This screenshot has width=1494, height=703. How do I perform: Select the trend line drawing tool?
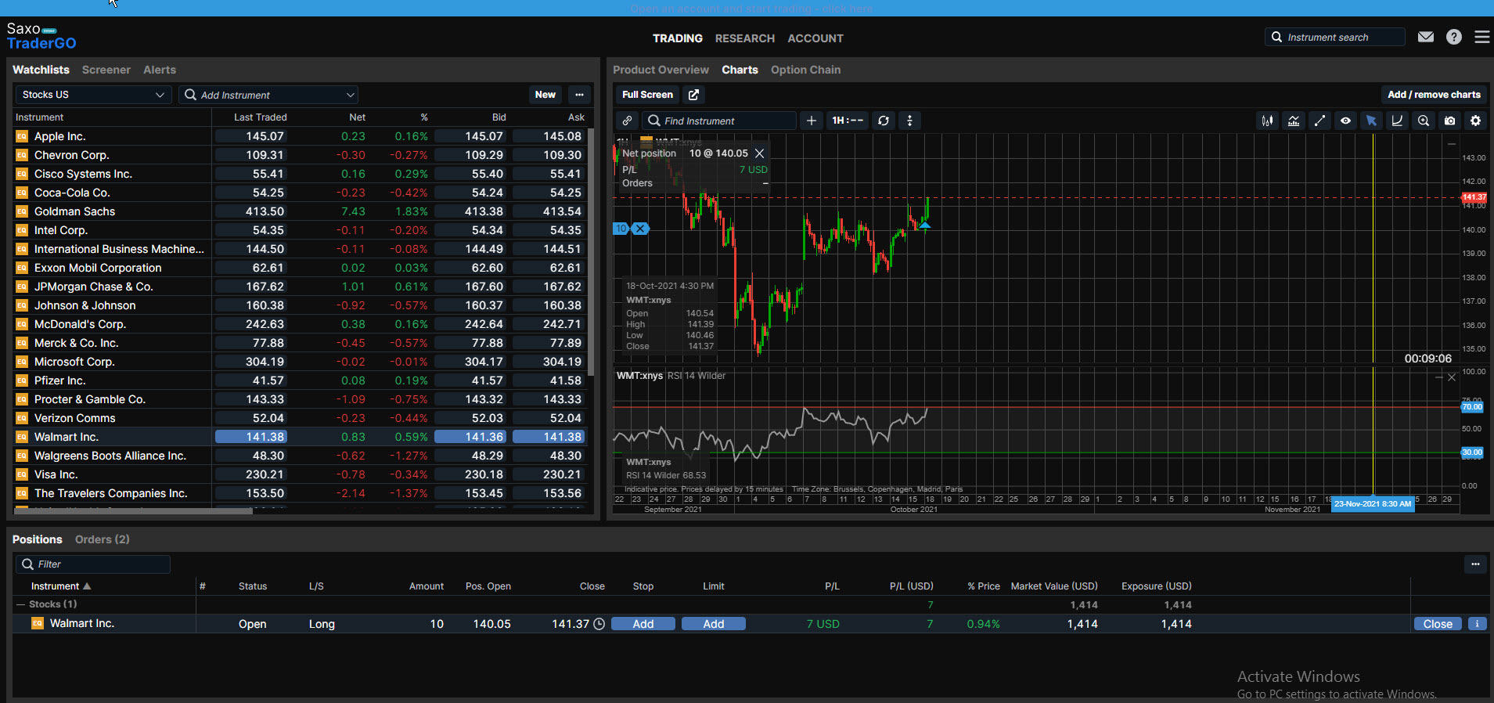point(1319,121)
